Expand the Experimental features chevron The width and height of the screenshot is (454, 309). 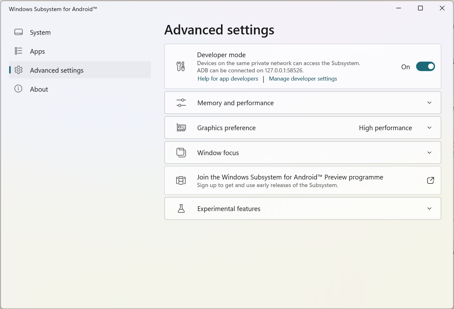(x=429, y=209)
